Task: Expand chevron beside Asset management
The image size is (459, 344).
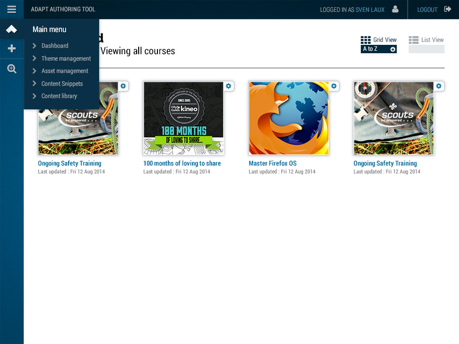Action: tap(35, 71)
